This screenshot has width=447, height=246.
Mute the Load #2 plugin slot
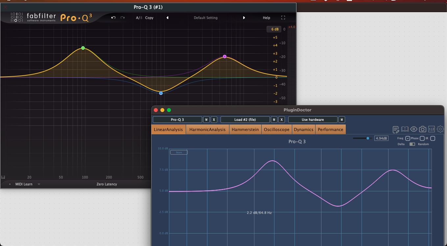(274, 120)
